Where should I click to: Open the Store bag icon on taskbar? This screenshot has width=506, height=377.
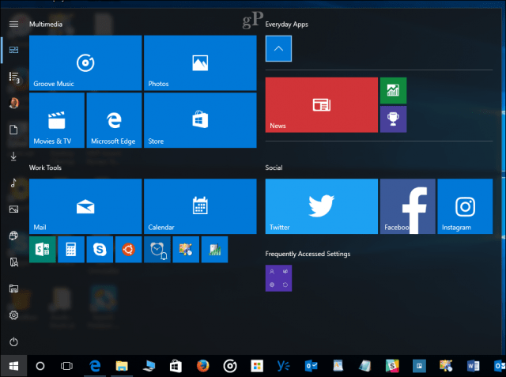pos(176,366)
